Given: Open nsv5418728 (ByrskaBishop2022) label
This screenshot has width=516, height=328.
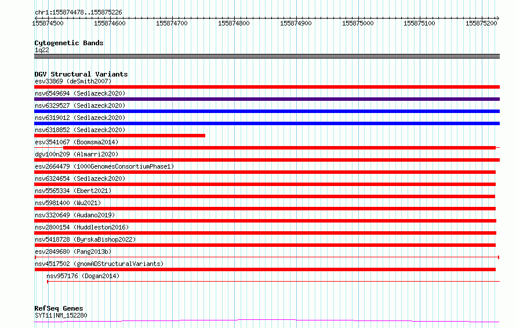Looking at the screenshot, I should [85, 239].
